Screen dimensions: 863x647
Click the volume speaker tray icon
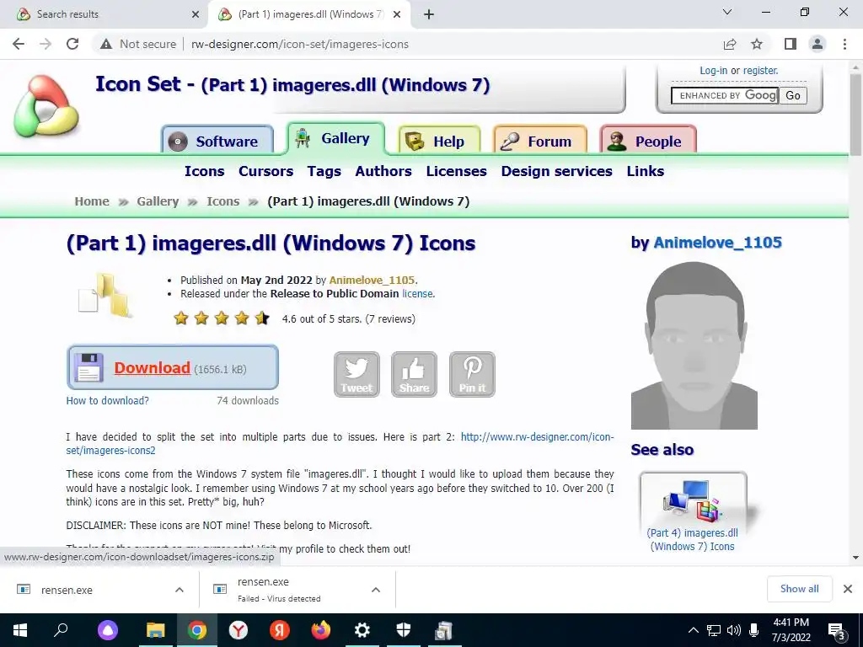(x=734, y=630)
